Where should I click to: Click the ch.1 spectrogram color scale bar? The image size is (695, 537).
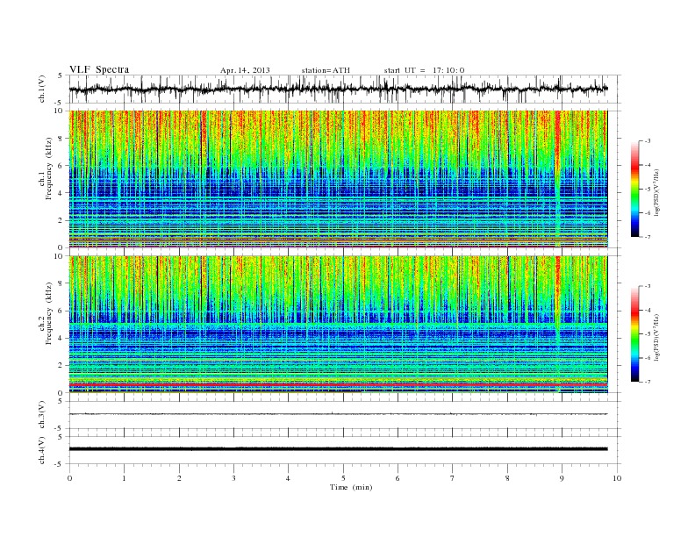(635, 189)
